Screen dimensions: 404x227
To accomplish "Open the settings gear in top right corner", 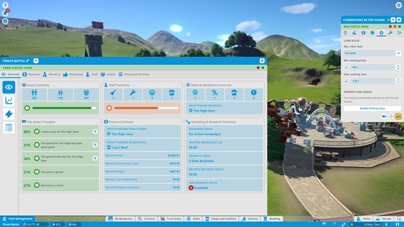I will [x=398, y=5].
